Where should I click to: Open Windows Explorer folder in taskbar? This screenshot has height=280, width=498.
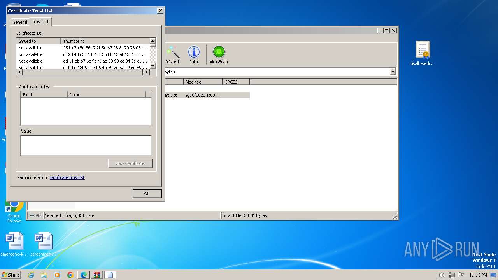tap(44, 275)
